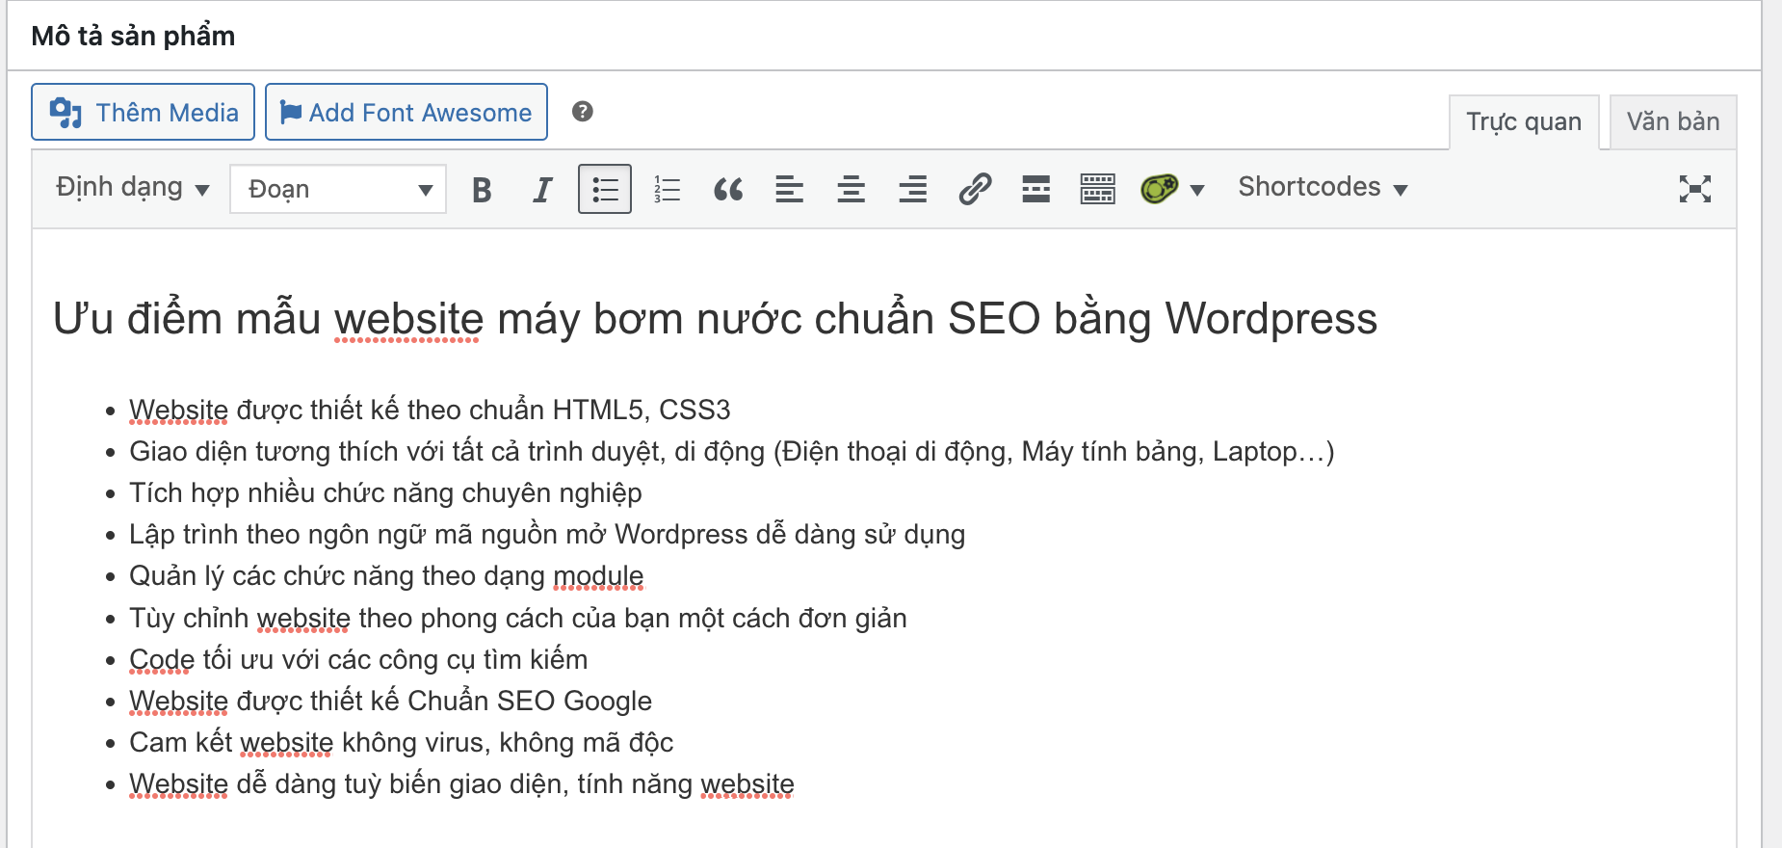Viewport: 1782px width, 848px height.
Task: Open the green gamepad icon dropdown
Action: point(1171,189)
